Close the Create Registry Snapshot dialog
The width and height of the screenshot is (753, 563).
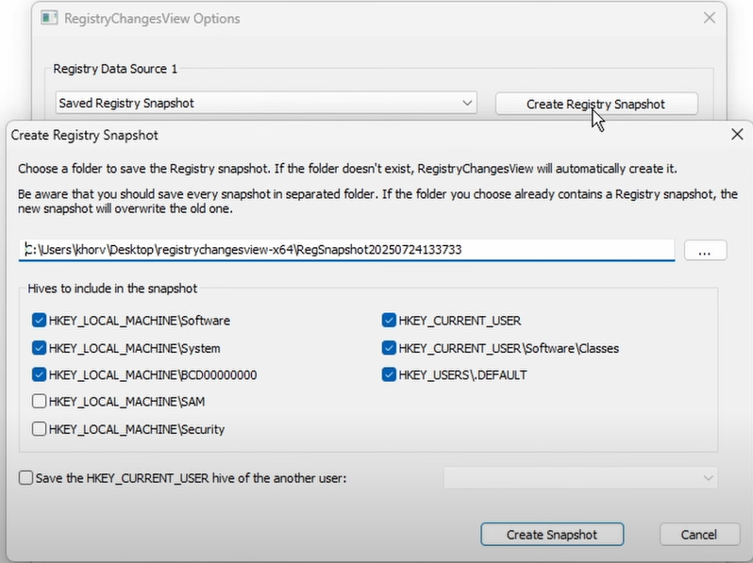click(x=737, y=135)
